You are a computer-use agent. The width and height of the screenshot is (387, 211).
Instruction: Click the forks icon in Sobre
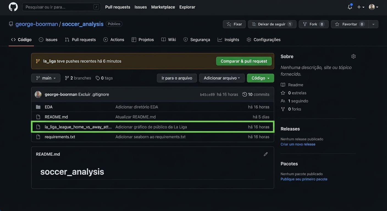[x=283, y=109]
